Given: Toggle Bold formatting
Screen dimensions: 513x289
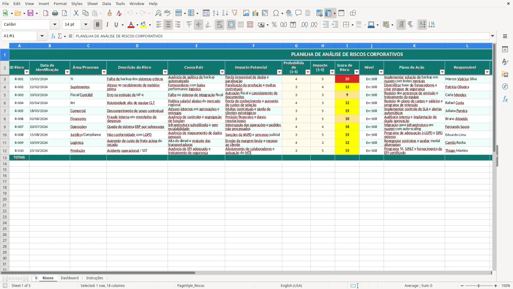Looking at the screenshot, I should tap(97, 25).
